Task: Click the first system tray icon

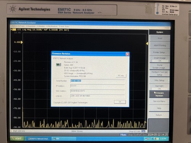Action: (x=147, y=139)
